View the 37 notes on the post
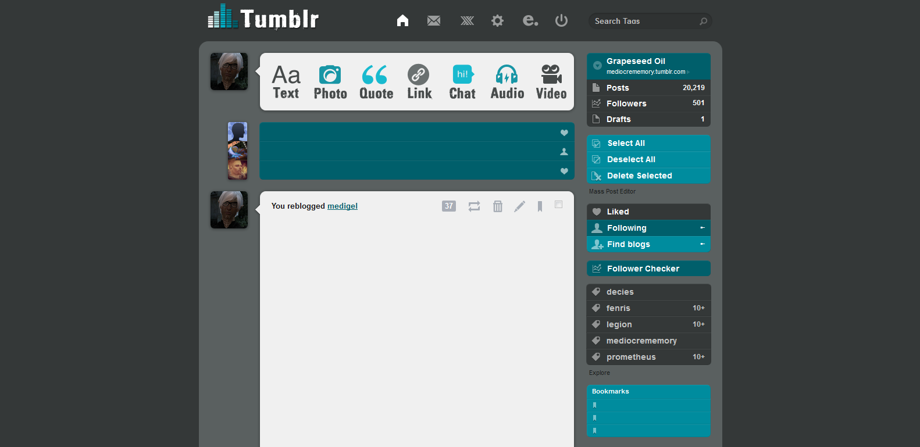920x447 pixels. (449, 206)
